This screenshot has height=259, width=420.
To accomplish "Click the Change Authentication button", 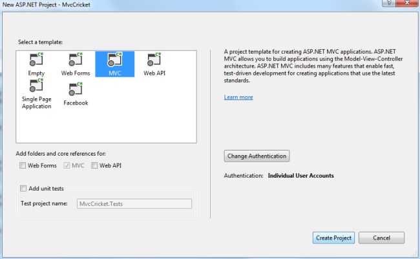I will (257, 156).
